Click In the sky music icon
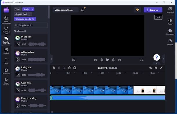Viewport: 177px width, 114px height. (x=18, y=38)
